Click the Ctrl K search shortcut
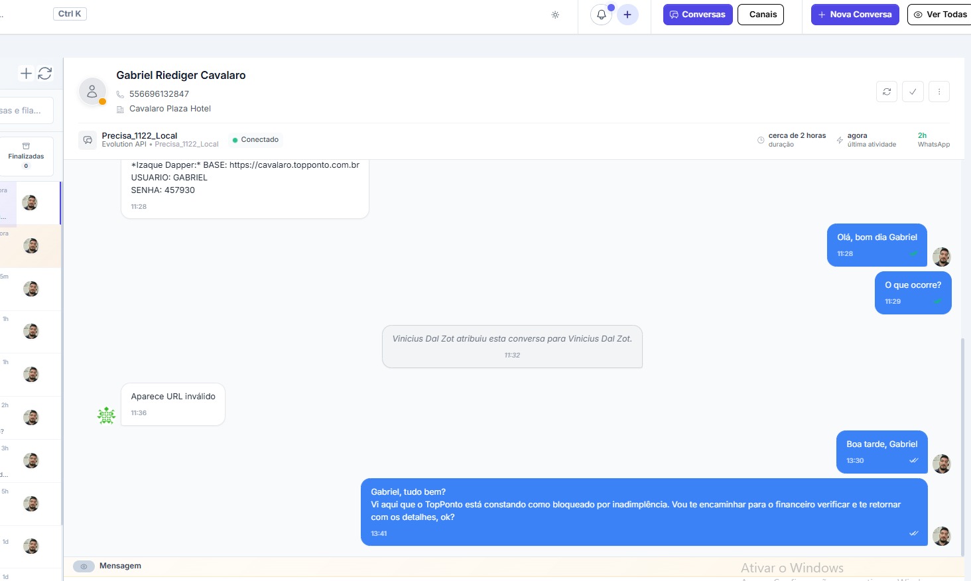This screenshot has height=581, width=971. click(x=70, y=14)
